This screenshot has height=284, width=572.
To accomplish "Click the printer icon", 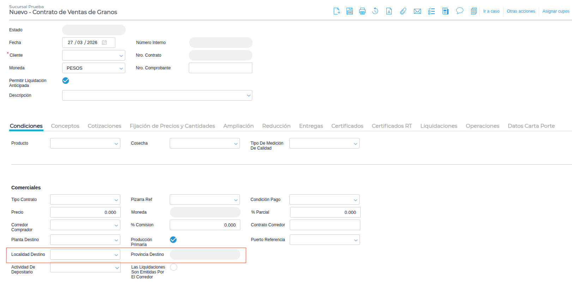I will click(x=362, y=11).
